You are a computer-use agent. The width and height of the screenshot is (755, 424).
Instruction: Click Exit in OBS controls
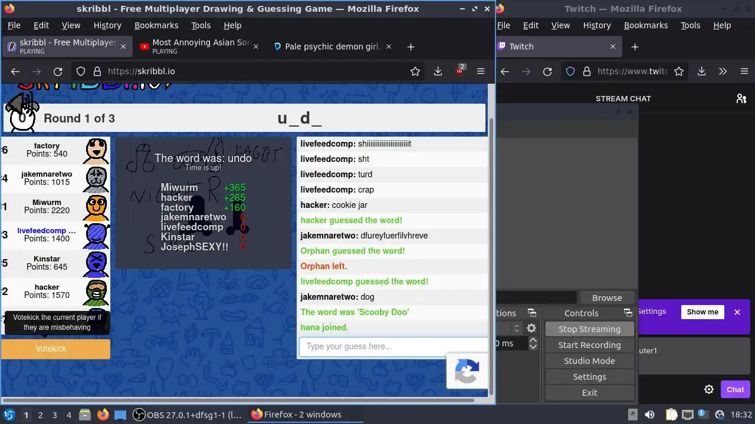click(x=589, y=393)
